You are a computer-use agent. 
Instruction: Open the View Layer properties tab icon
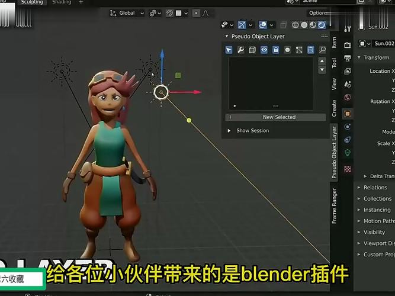click(x=348, y=71)
